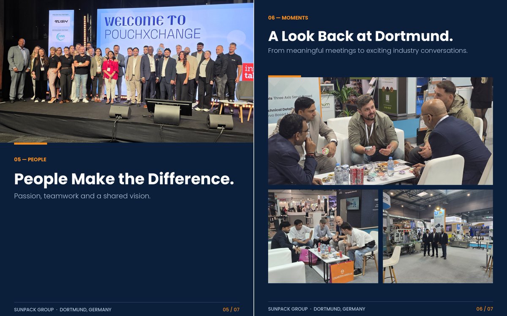507x316 pixels.
Task: Click the '05 / 07' page number
Action: pyautogui.click(x=231, y=310)
